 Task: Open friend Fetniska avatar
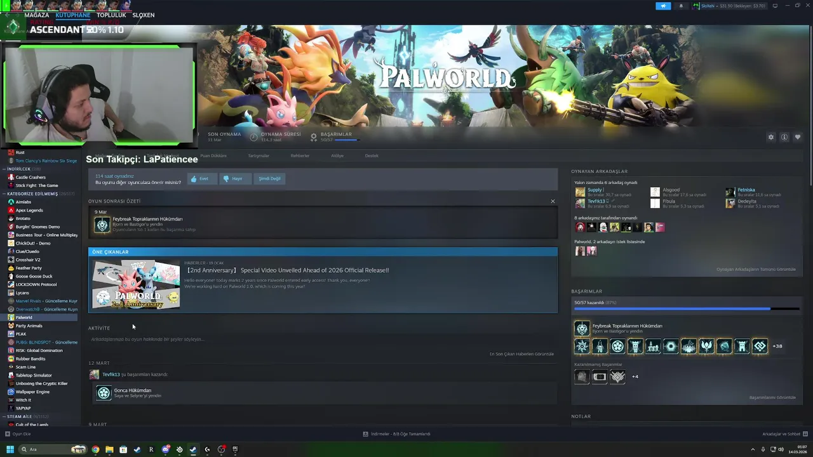[730, 192]
